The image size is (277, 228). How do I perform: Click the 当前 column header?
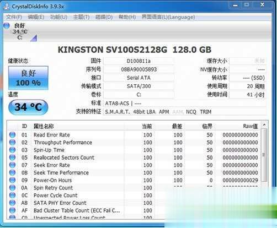pyautogui.click(x=139, y=126)
